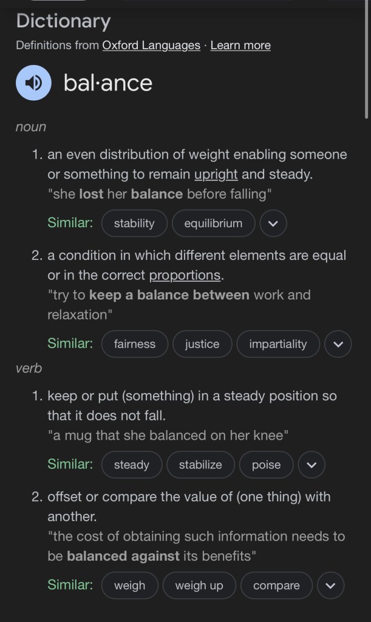The height and width of the screenshot is (622, 371).
Task: Tap the "justice" synonym chip
Action: pyautogui.click(x=202, y=344)
